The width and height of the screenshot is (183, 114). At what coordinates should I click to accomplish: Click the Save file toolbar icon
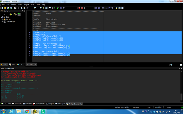tap(8, 8)
